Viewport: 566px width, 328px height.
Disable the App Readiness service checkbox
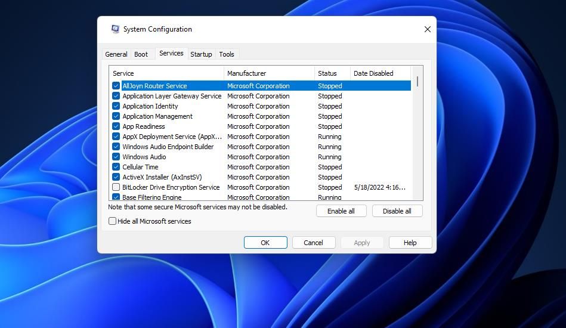116,126
